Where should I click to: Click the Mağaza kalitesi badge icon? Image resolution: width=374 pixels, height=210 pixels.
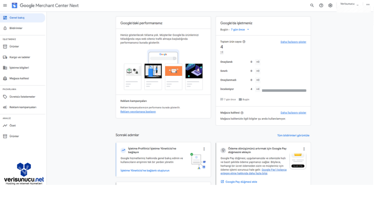tap(5, 78)
